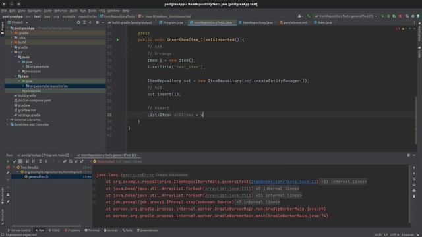Click Collapse All in the Project panel header
This screenshot has width=422, height=237.
click(x=90, y=22)
